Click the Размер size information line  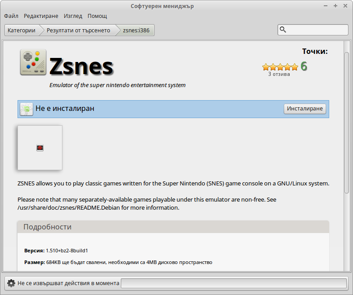click(x=118, y=262)
